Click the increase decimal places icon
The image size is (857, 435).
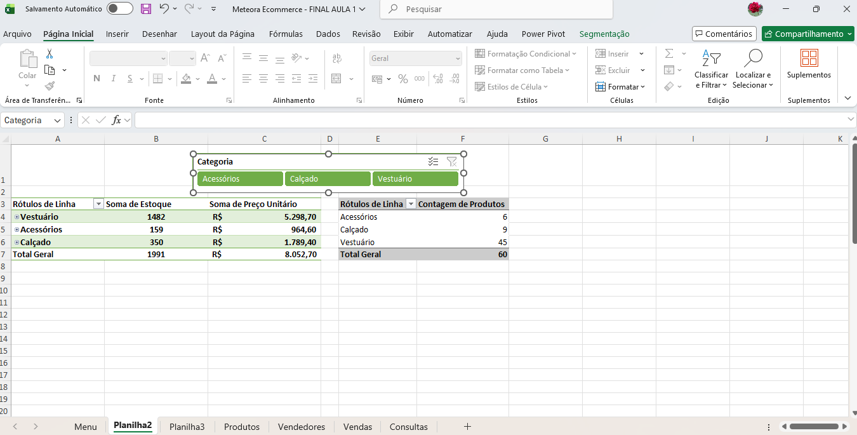[437, 79]
